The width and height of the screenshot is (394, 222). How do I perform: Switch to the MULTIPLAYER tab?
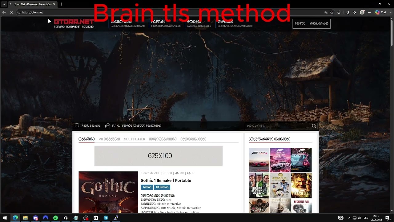[134, 139]
